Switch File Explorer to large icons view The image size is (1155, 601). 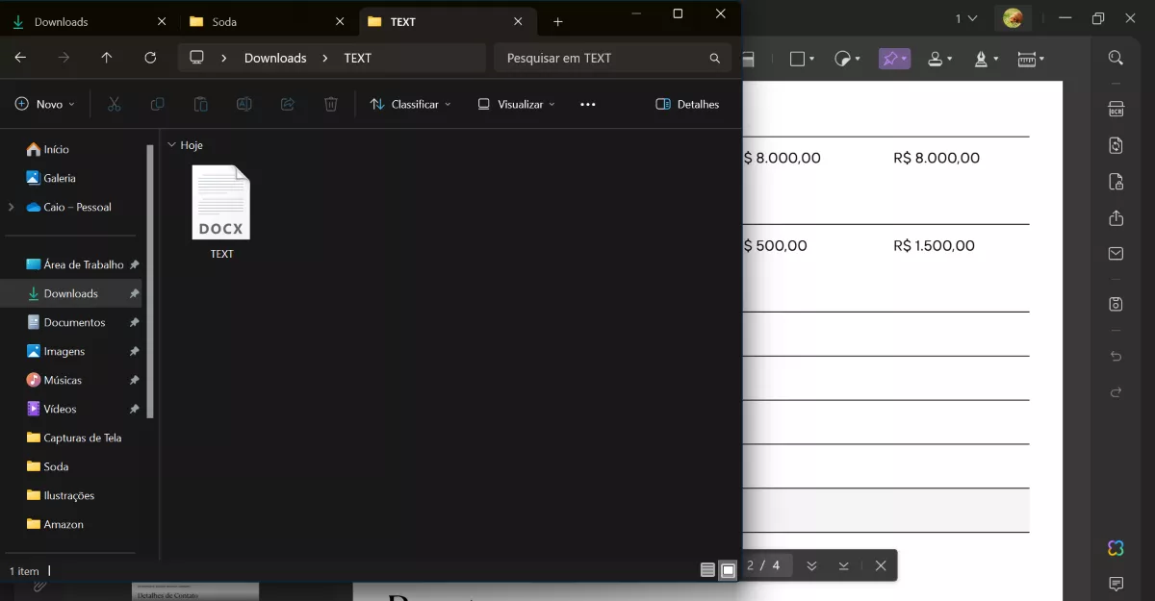point(729,569)
